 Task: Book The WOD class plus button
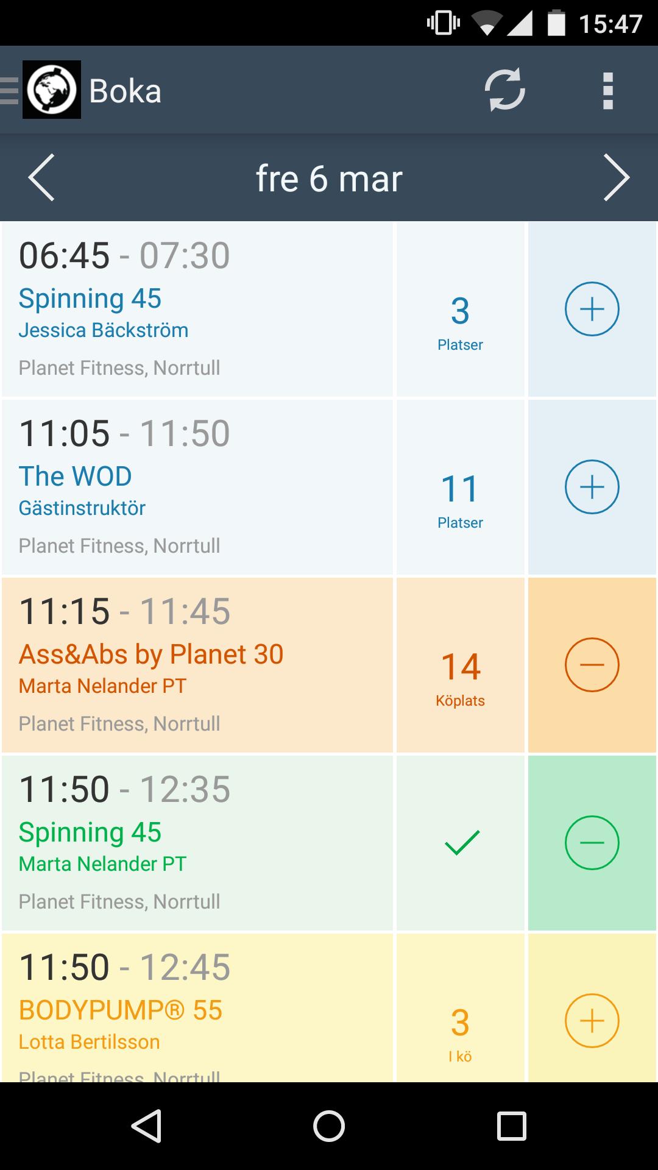[592, 487]
